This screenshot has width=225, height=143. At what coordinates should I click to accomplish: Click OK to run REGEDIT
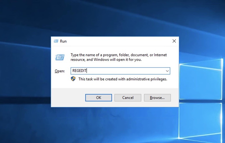[99, 98]
